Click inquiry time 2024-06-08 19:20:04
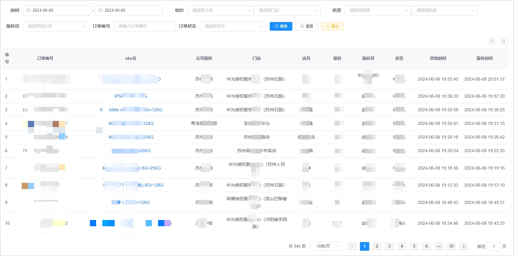Screen dimensions: 514x256 point(438,151)
